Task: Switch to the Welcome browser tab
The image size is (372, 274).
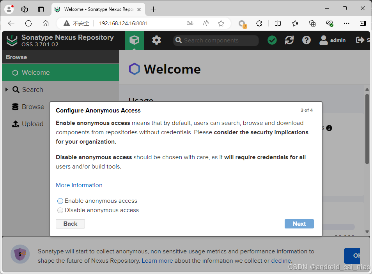Action: [98, 9]
